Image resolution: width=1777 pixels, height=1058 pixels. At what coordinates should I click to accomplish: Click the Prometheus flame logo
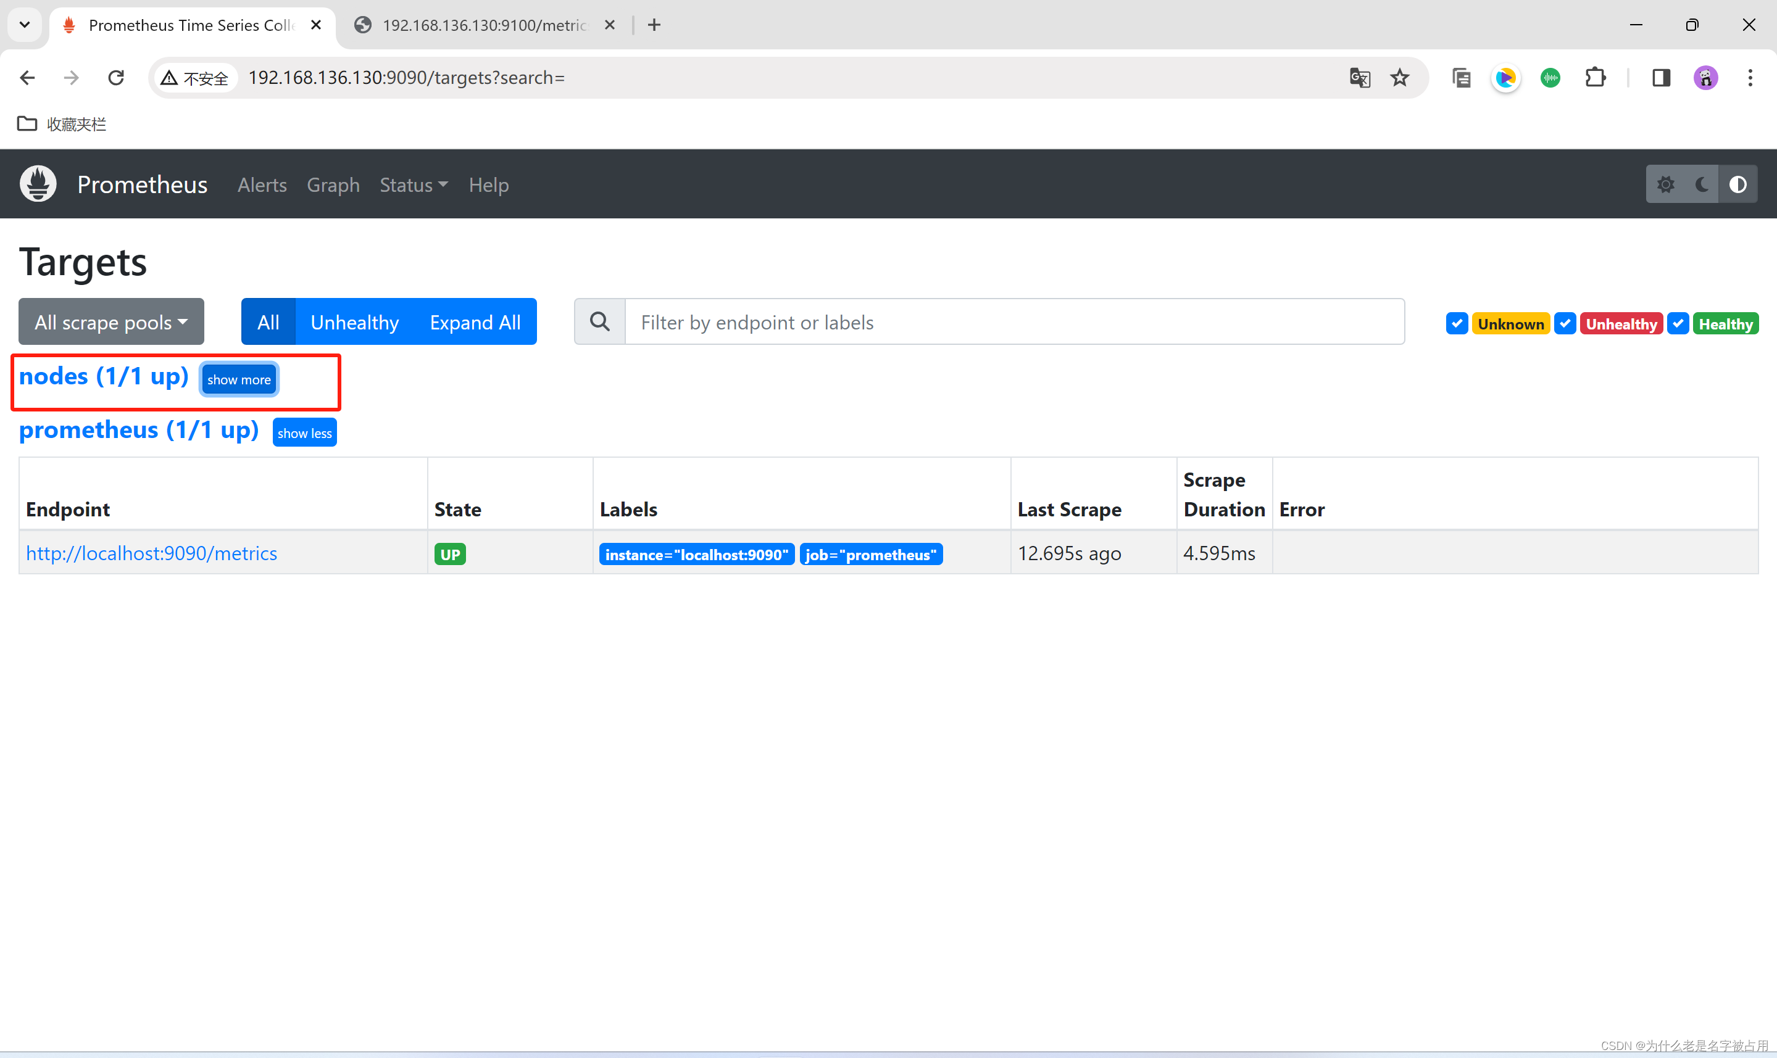(x=38, y=184)
